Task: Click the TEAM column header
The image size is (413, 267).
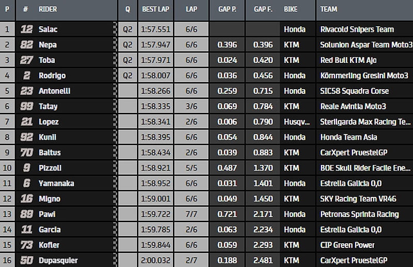Action: click(329, 9)
